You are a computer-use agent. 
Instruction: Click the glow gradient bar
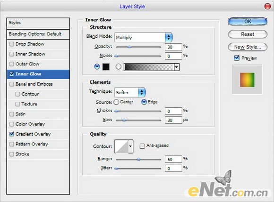[149, 67]
